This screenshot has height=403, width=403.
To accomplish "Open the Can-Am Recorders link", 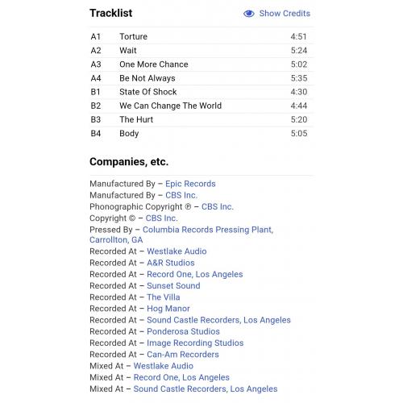I will 183,355.
